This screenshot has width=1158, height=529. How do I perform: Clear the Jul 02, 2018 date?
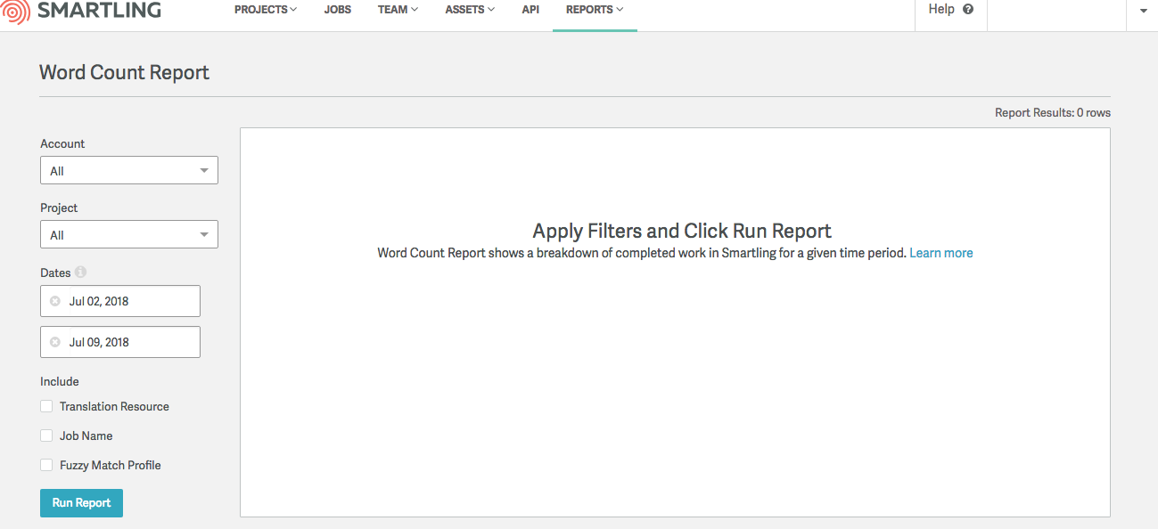55,301
